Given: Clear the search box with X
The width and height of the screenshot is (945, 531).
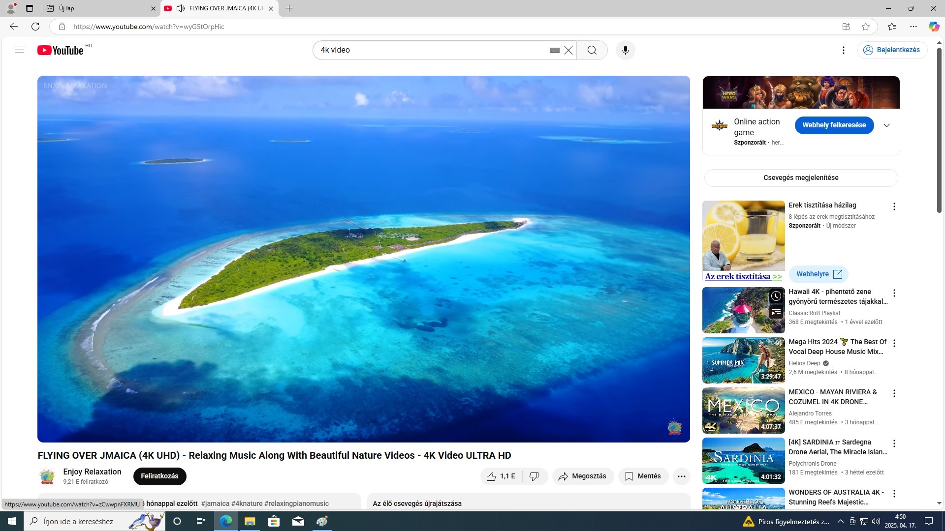Looking at the screenshot, I should pyautogui.click(x=568, y=50).
